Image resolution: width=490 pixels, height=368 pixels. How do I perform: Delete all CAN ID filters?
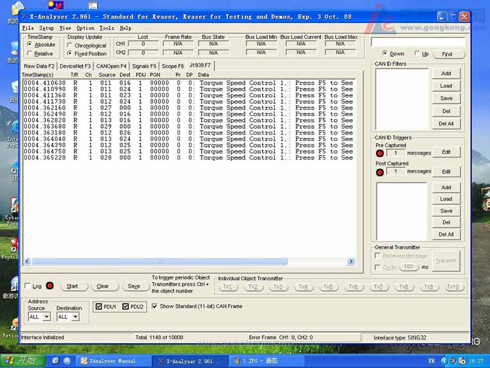click(446, 124)
